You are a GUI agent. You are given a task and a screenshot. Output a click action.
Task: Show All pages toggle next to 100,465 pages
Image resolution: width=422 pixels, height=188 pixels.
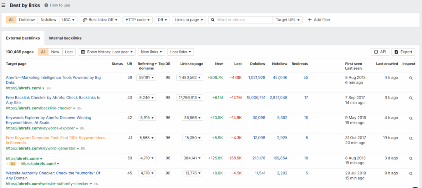pos(43,52)
